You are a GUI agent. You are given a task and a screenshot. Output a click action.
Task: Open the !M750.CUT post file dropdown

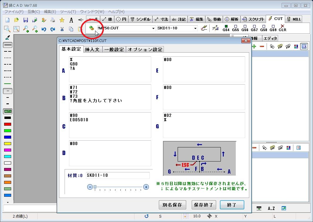coord(153,28)
